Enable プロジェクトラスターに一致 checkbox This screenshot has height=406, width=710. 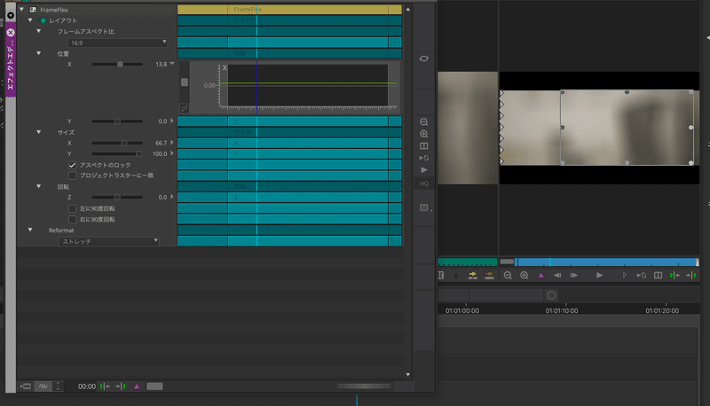[73, 176]
